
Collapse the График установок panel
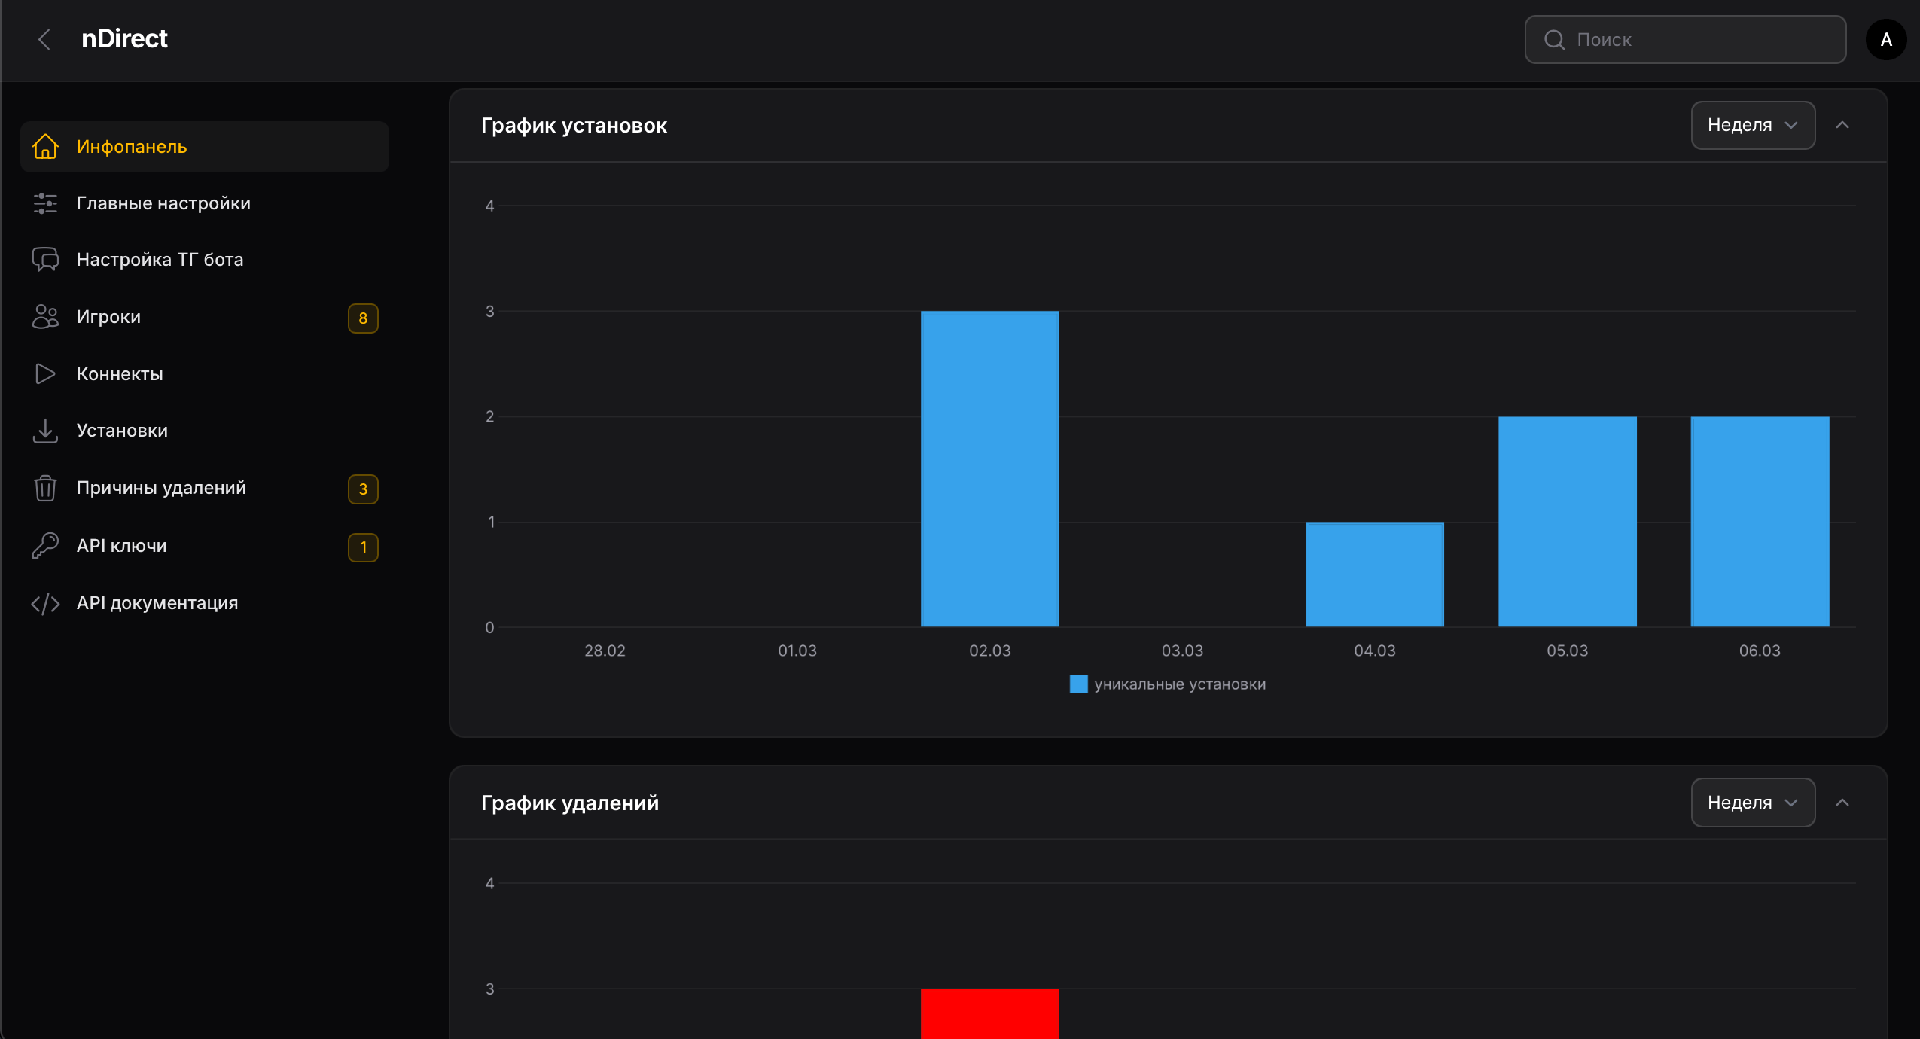(1842, 125)
